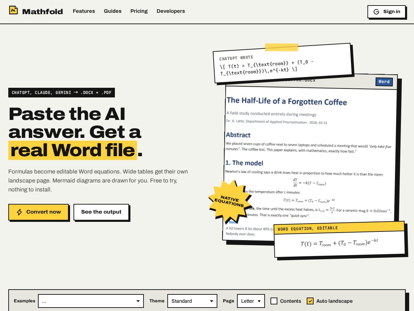Screen dimensions: 414x311
Task: Click the Examples label
Action: pyautogui.click(x=24, y=301)
